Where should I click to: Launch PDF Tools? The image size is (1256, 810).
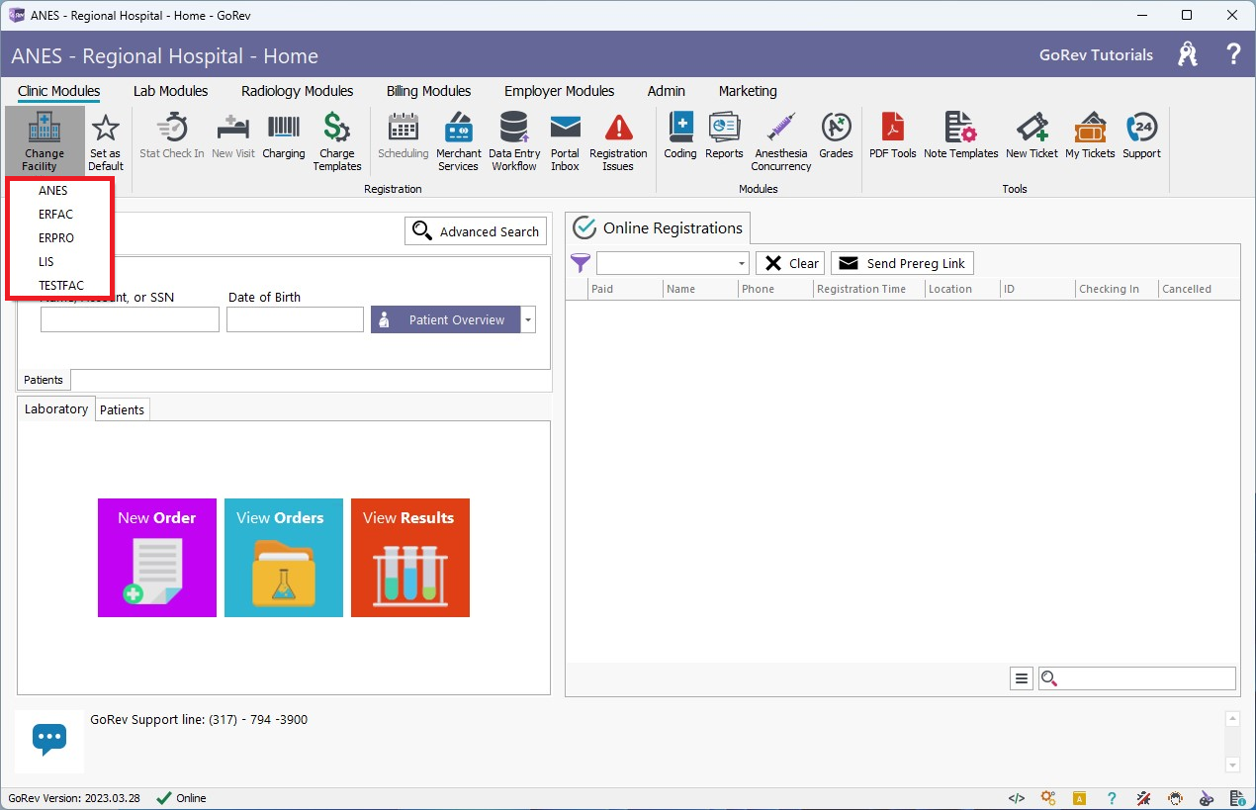893,136
